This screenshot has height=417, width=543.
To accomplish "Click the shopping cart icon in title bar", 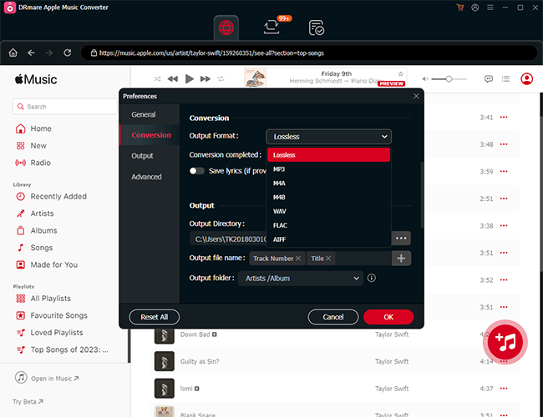I will pyautogui.click(x=459, y=8).
